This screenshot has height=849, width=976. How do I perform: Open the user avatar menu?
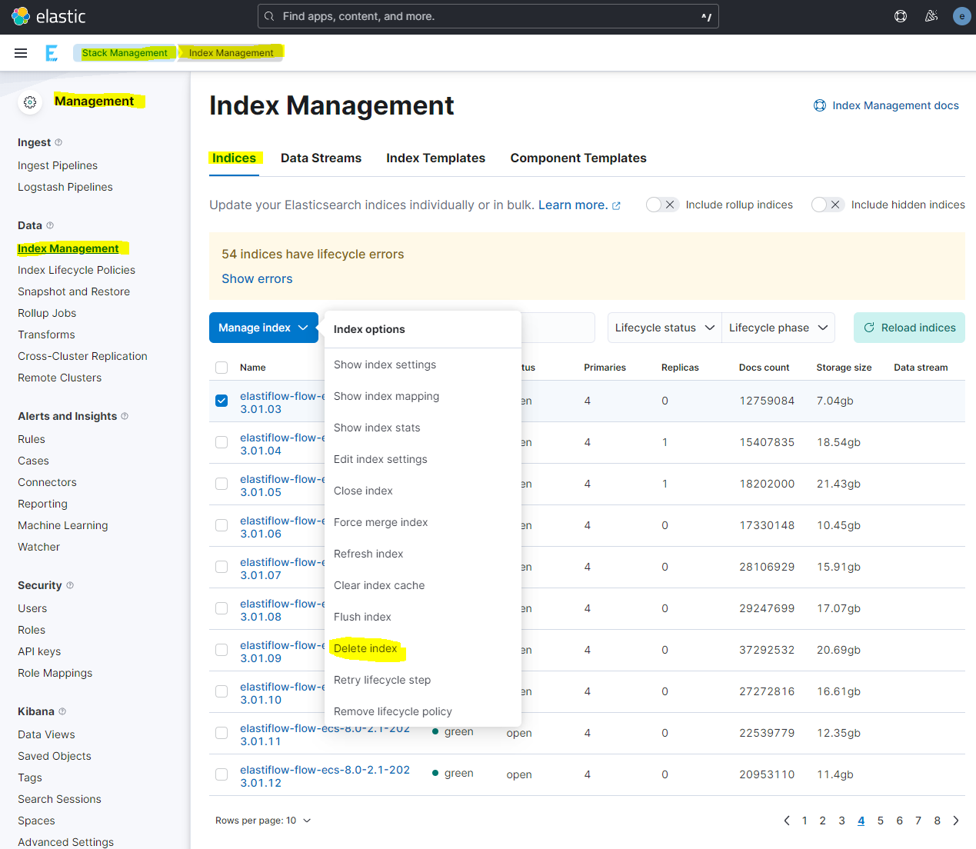[x=961, y=16]
